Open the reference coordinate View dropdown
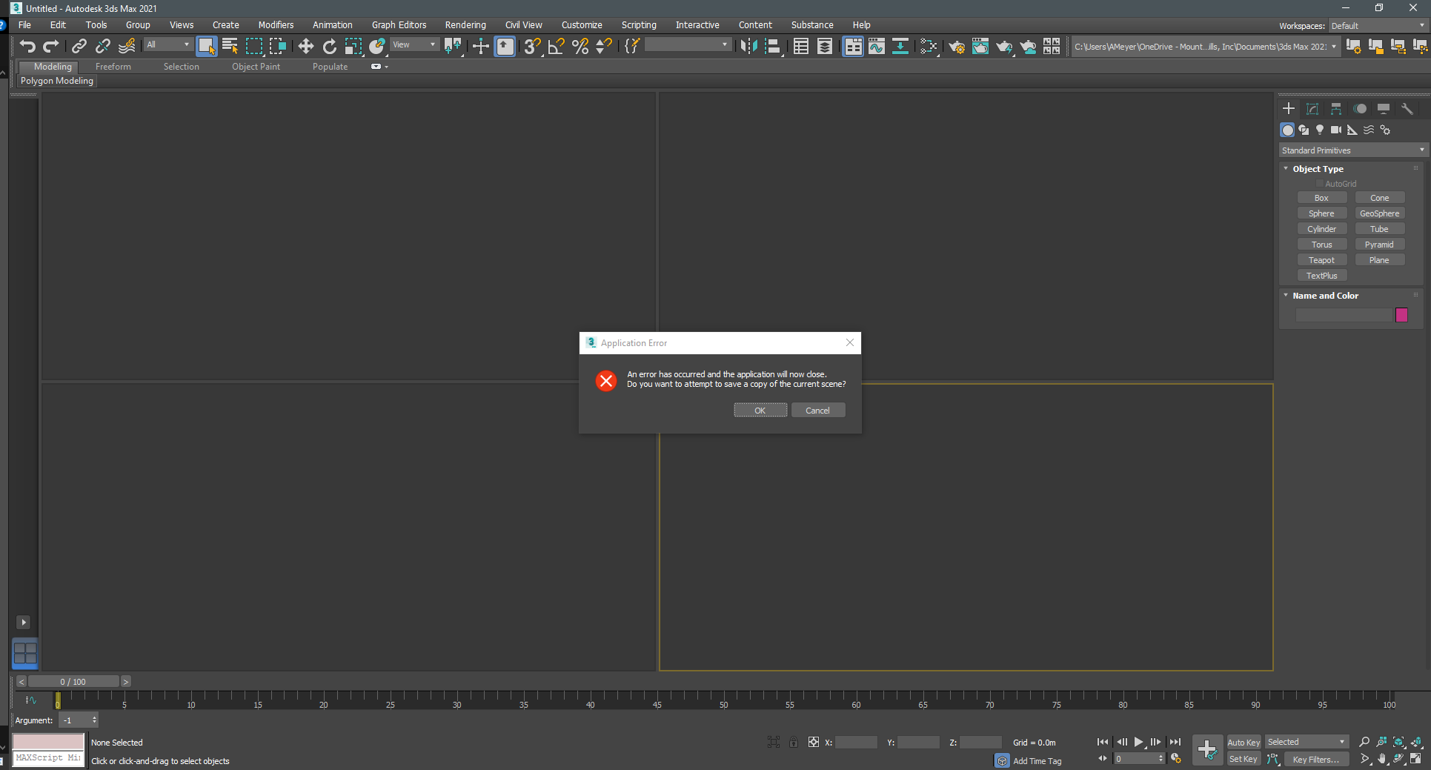 click(414, 45)
